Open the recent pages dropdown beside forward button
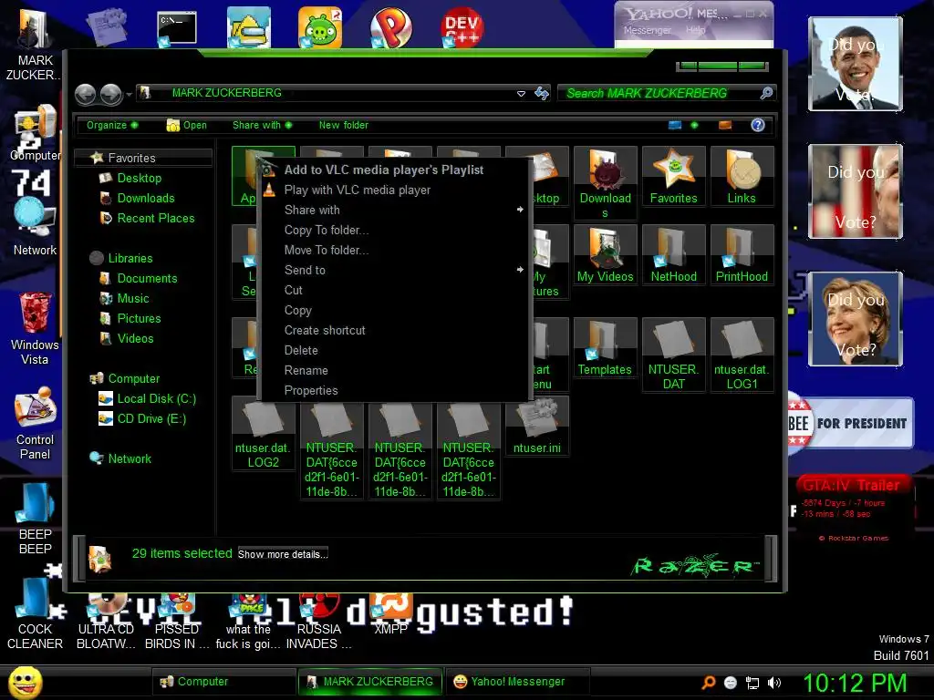This screenshot has height=700, width=934. pyautogui.click(x=129, y=94)
